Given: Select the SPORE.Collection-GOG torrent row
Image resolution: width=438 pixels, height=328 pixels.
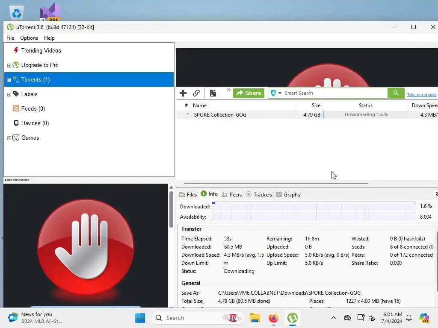Looking at the screenshot, I should point(307,114).
